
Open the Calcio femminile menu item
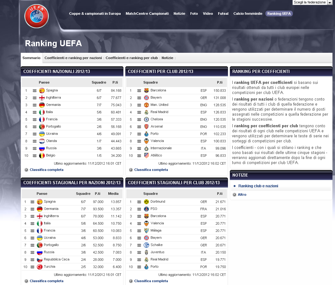[x=248, y=14]
